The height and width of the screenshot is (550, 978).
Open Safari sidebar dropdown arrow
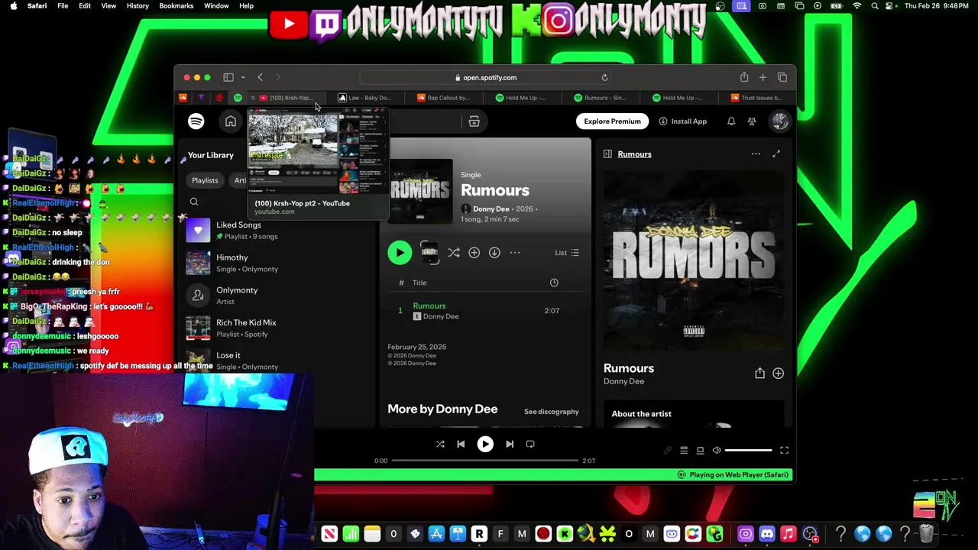click(243, 77)
